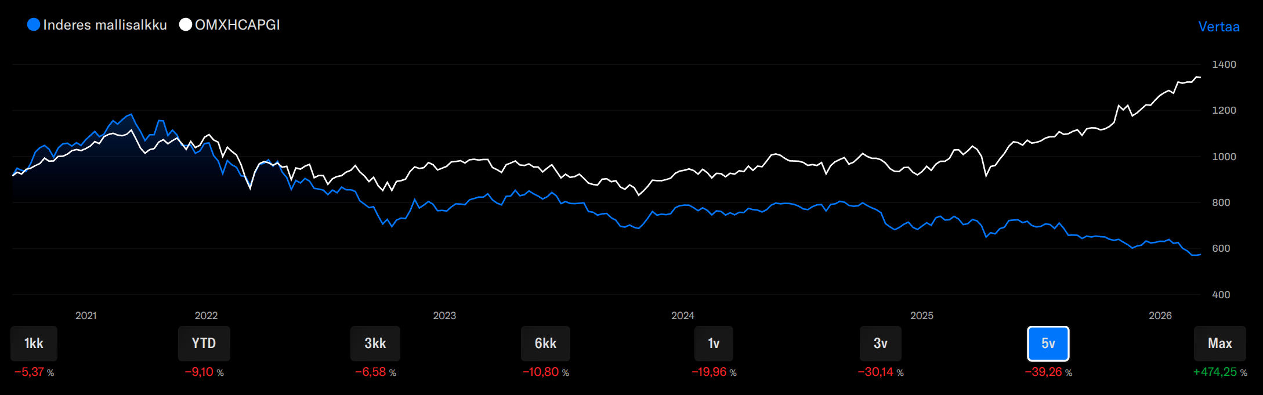Toggle the OMXHCAPGI legend label
This screenshot has height=395, width=1263.
(x=237, y=25)
